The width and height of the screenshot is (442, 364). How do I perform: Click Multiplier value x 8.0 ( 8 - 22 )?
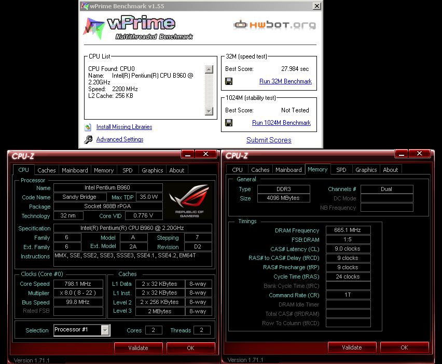(x=78, y=293)
